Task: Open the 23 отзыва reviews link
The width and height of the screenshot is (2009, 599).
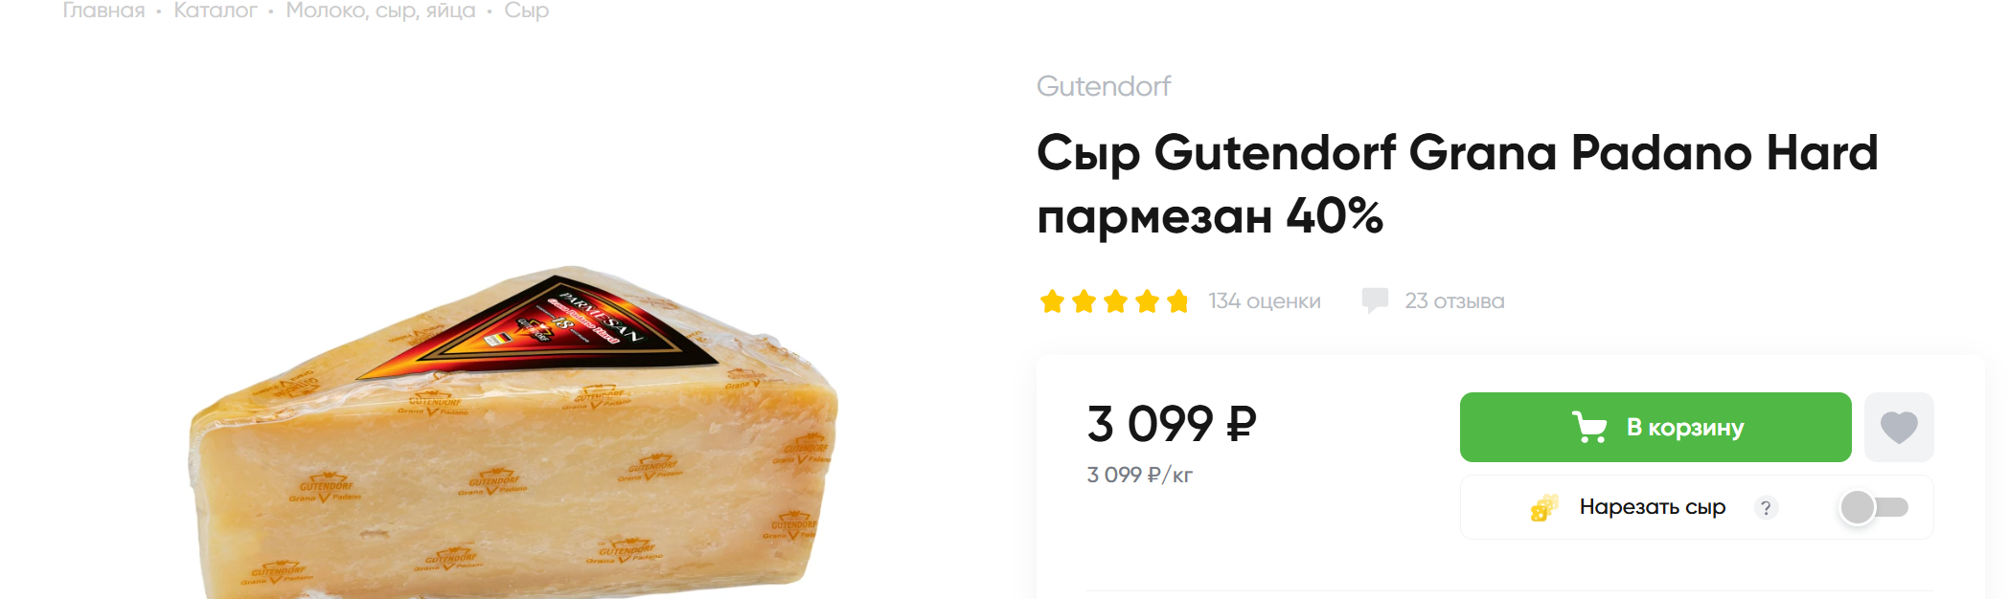Action: pyautogui.click(x=1454, y=301)
